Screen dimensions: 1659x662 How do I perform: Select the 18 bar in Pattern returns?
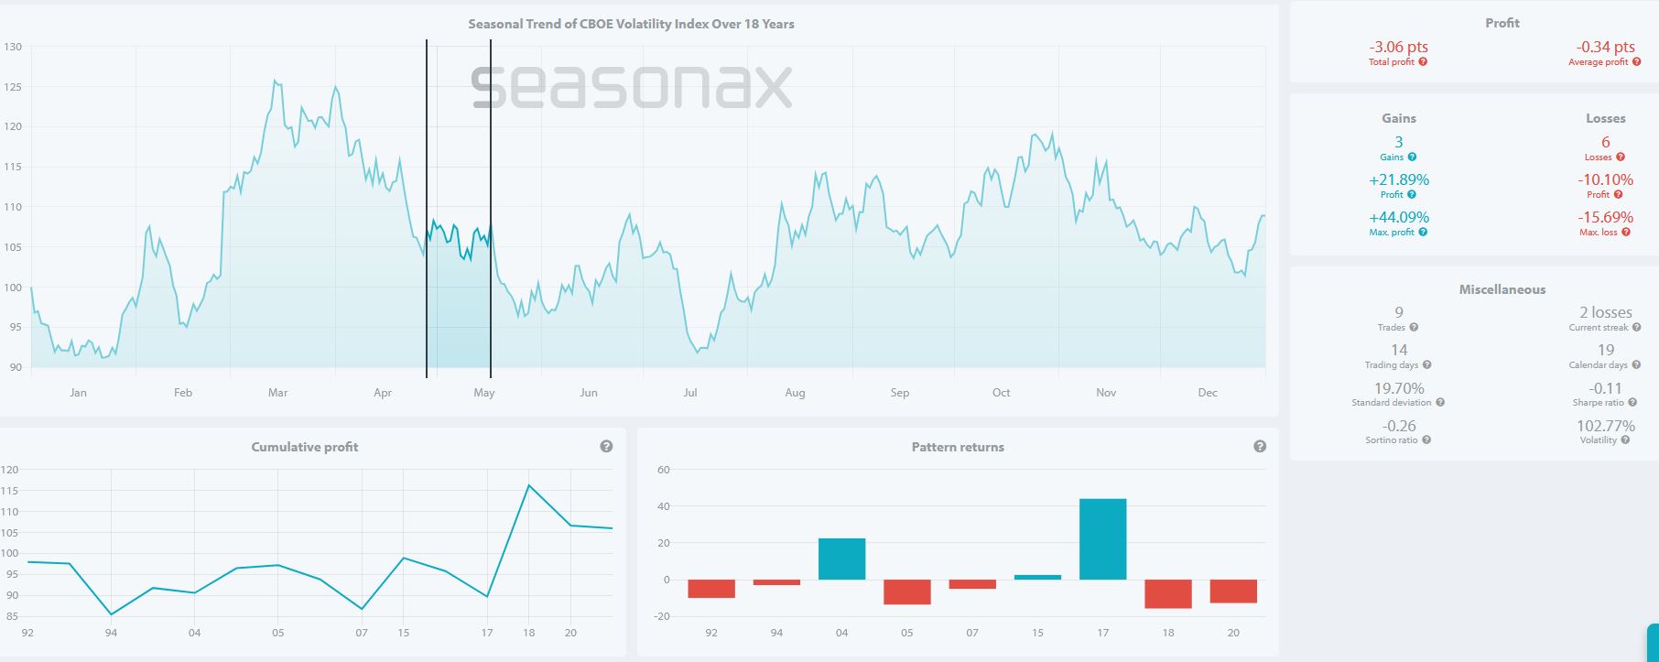pos(1168,594)
